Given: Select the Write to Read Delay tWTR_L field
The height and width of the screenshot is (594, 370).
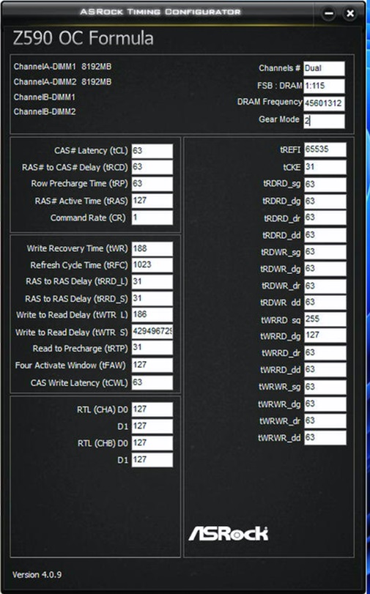Looking at the screenshot, I should click(152, 315).
